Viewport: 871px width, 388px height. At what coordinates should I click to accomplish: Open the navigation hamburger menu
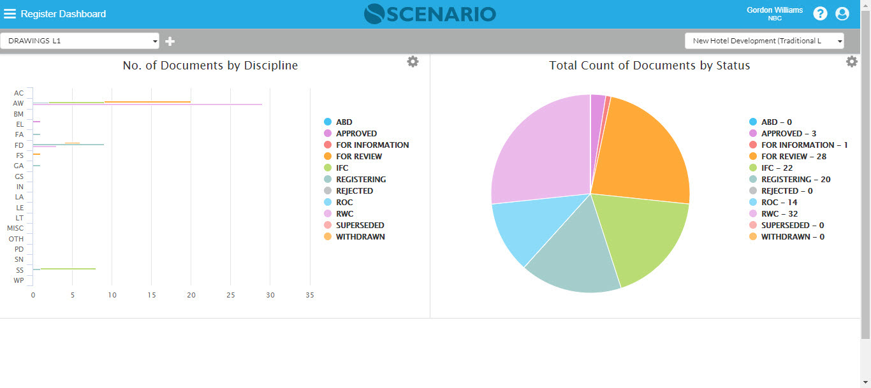point(10,13)
